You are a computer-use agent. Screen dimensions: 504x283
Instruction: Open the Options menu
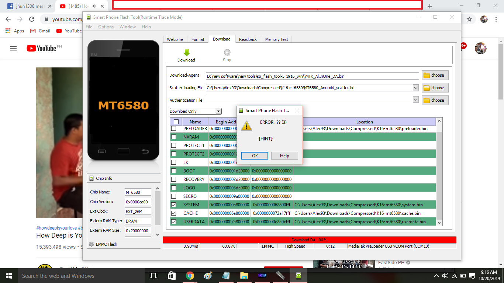tap(106, 27)
